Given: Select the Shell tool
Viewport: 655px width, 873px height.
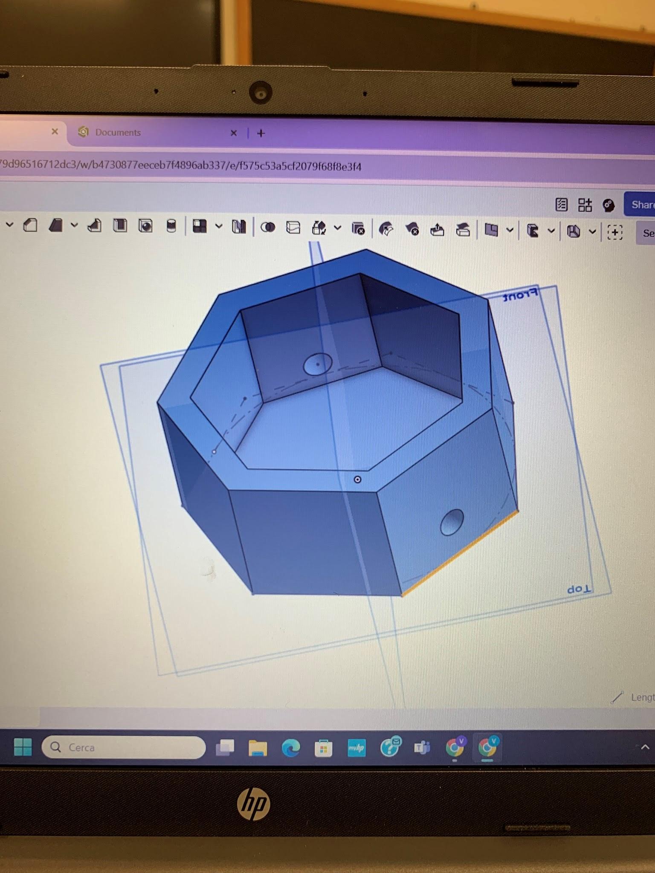Looking at the screenshot, I should (145, 226).
